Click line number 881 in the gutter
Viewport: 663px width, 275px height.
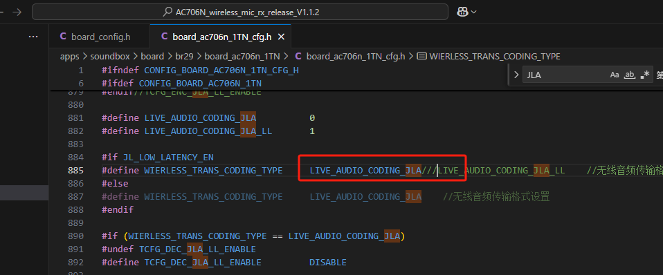[x=75, y=118]
